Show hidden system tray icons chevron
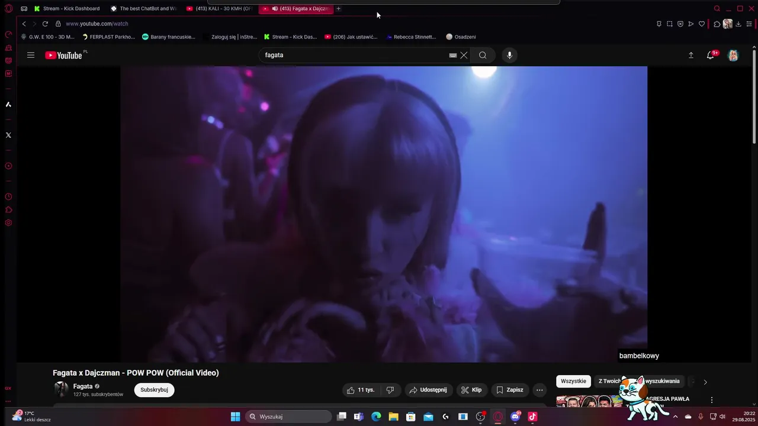The width and height of the screenshot is (758, 426). 675,417
